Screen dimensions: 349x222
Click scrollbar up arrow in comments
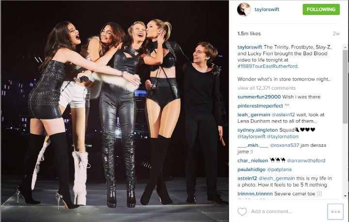coord(345,47)
